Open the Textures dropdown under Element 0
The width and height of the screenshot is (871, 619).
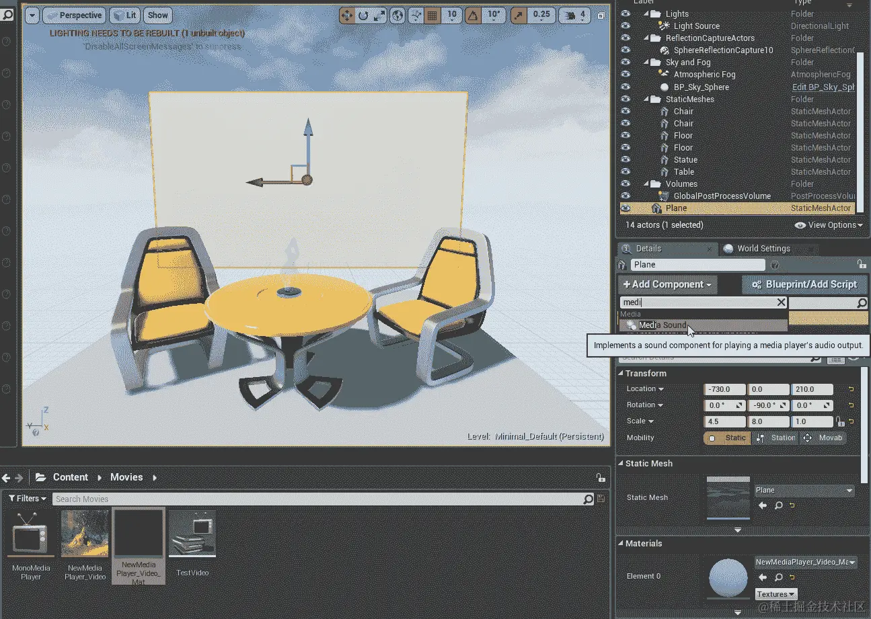tap(775, 594)
